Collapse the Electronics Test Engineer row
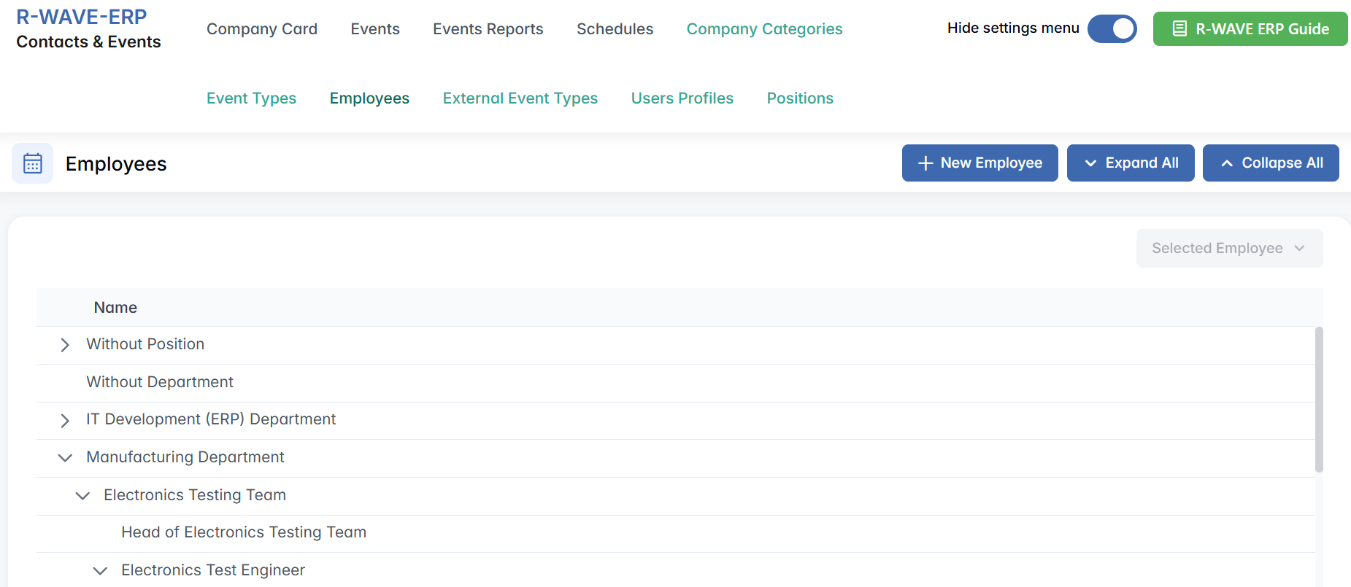Viewport: 1351px width, 587px height. click(x=100, y=571)
